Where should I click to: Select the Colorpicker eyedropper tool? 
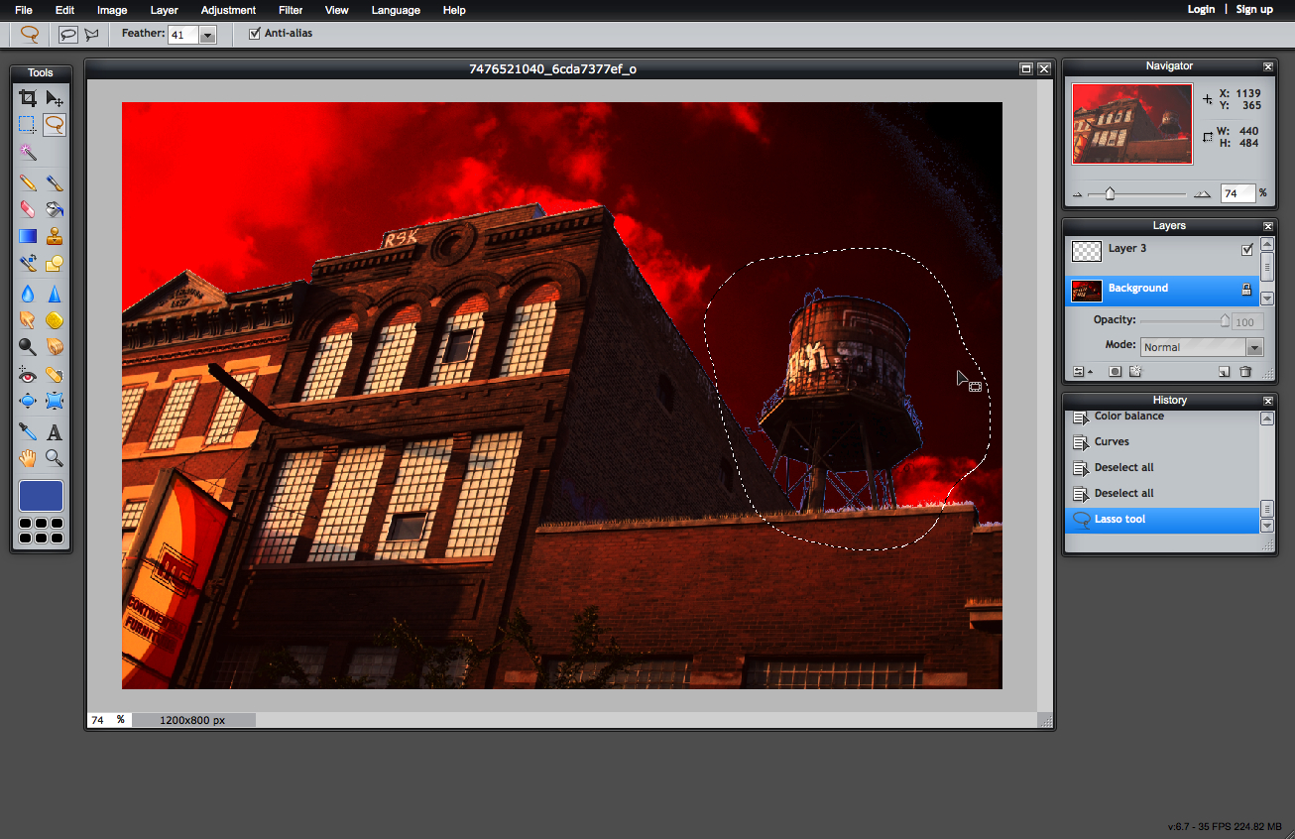[x=28, y=431]
